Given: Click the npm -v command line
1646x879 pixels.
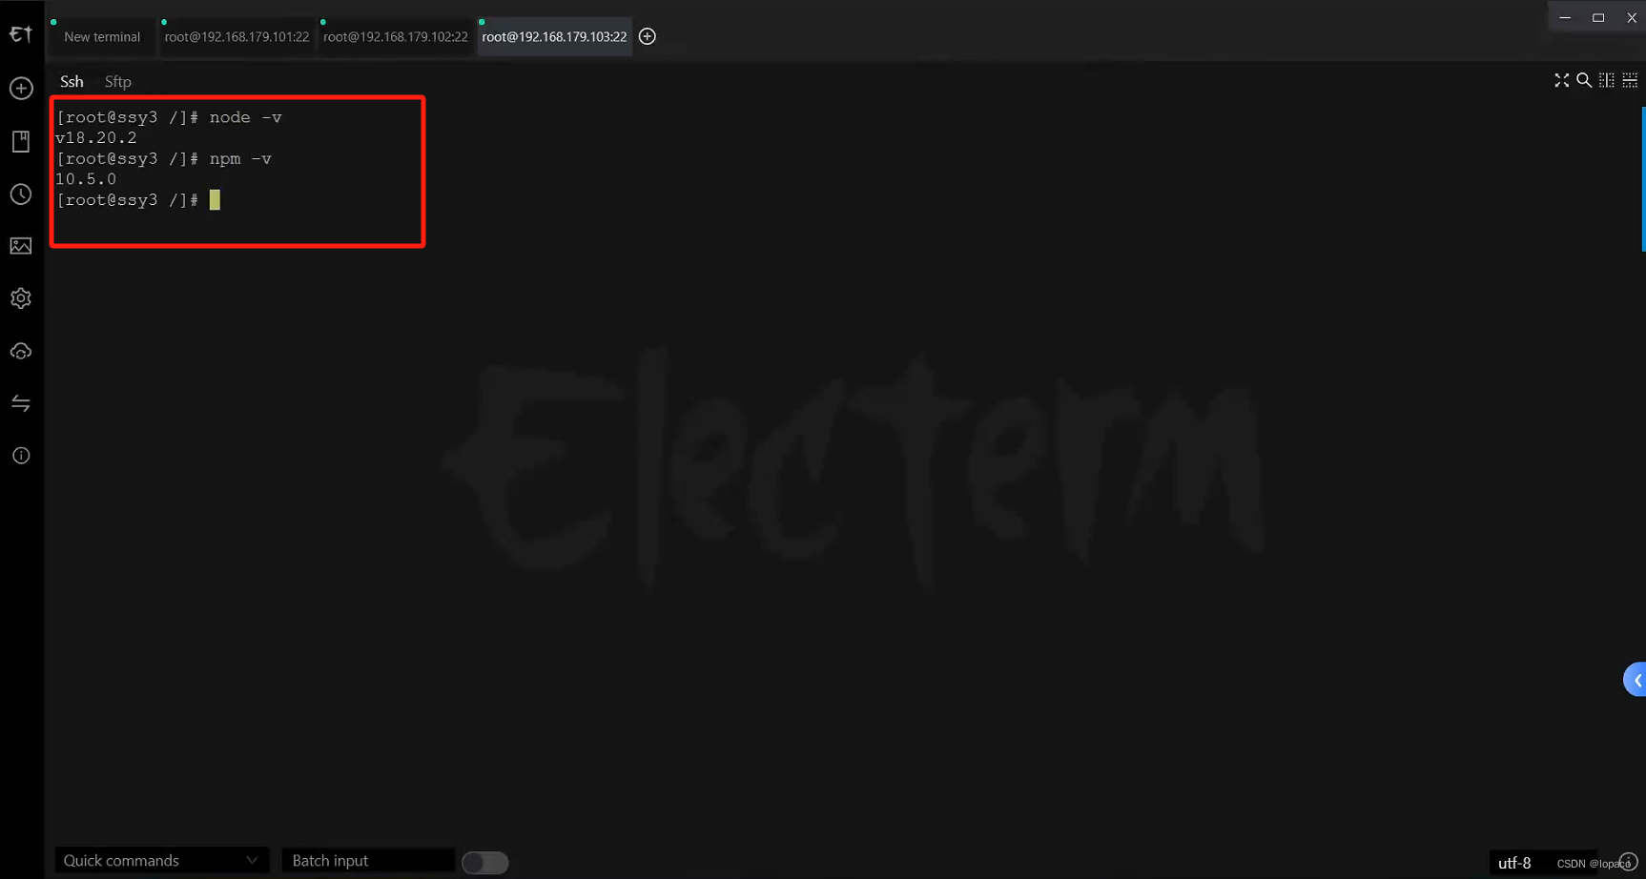Looking at the screenshot, I should point(164,159).
